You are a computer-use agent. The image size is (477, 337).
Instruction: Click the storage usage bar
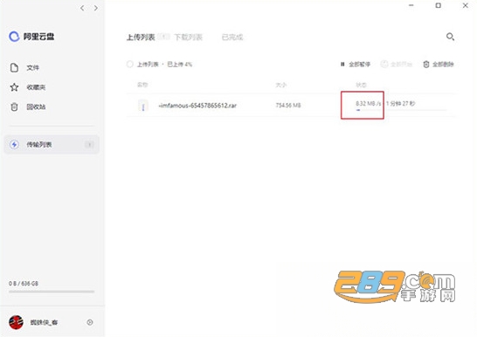click(x=52, y=292)
